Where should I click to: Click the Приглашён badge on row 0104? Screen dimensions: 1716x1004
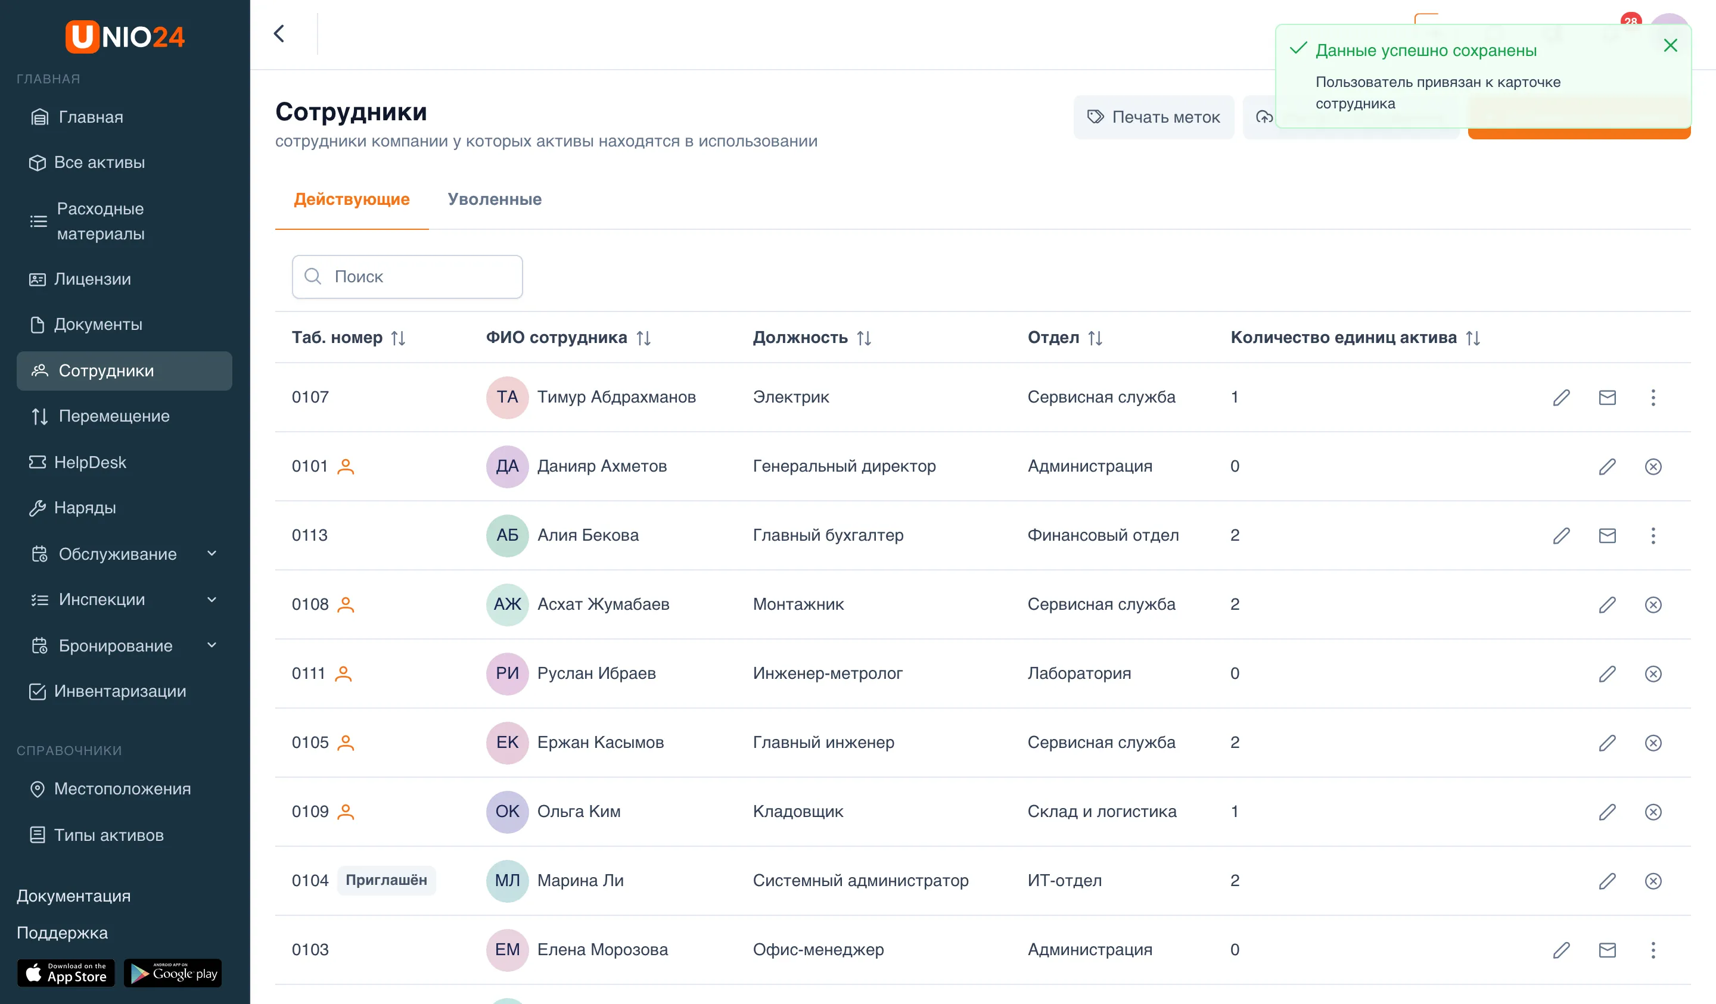click(386, 880)
